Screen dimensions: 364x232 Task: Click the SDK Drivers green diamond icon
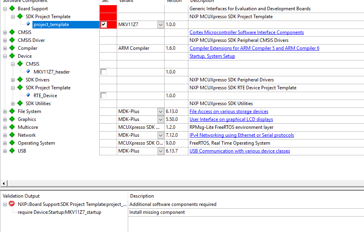tap(20, 79)
